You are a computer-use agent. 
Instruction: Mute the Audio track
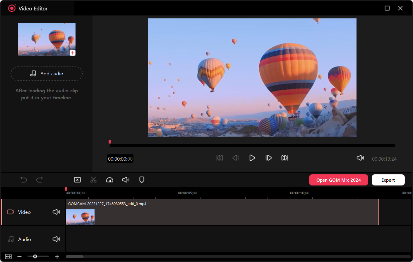point(56,239)
